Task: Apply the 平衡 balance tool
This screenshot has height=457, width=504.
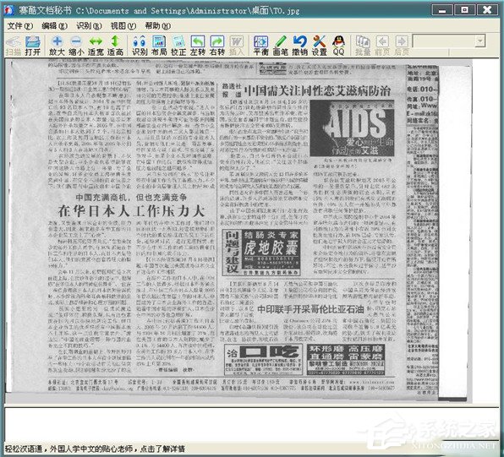Action: 260,46
